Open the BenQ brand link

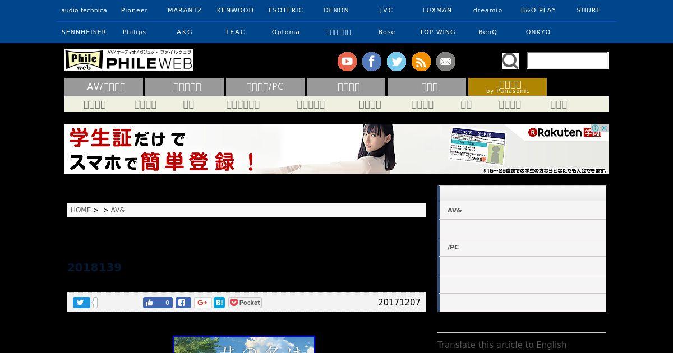(488, 32)
